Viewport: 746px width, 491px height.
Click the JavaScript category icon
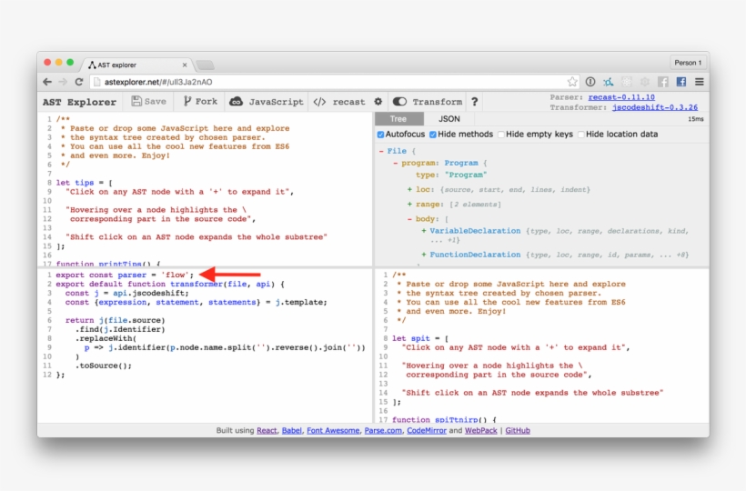(x=236, y=101)
